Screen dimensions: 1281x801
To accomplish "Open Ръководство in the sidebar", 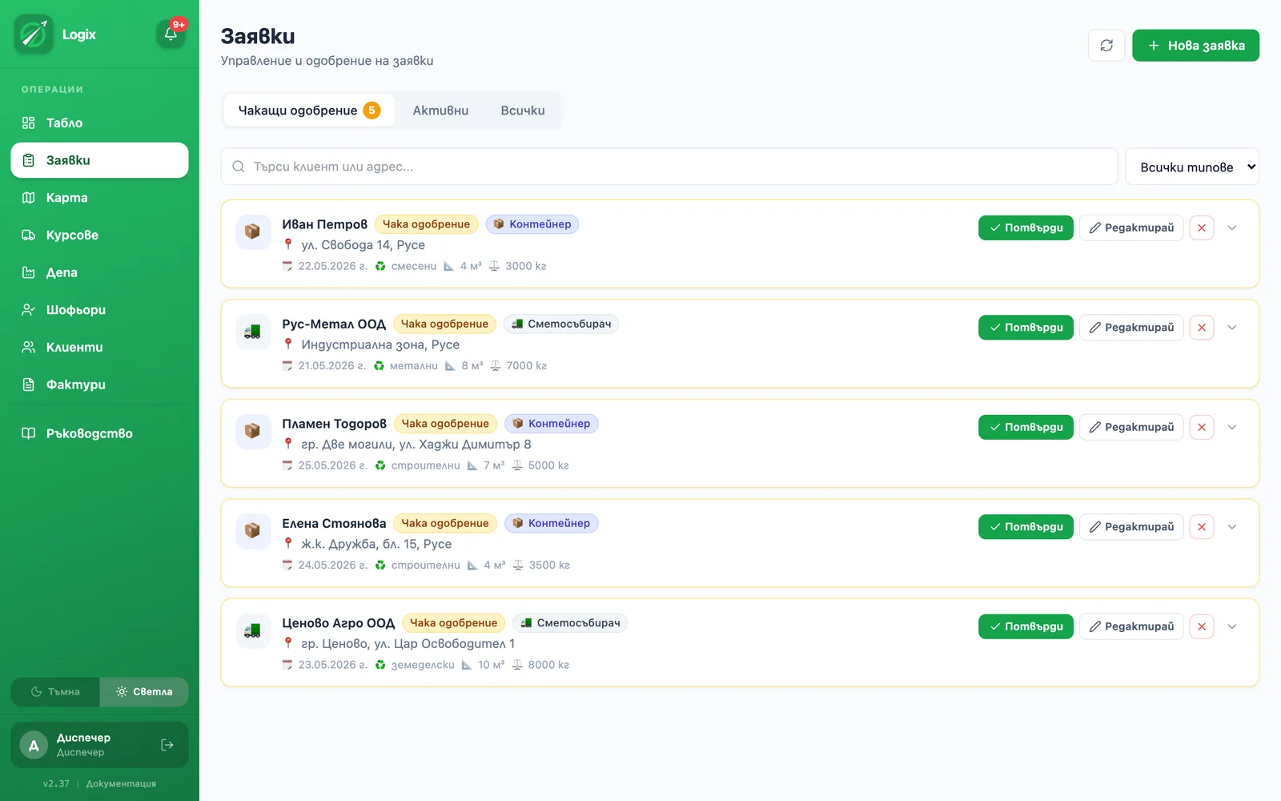I will pos(99,433).
